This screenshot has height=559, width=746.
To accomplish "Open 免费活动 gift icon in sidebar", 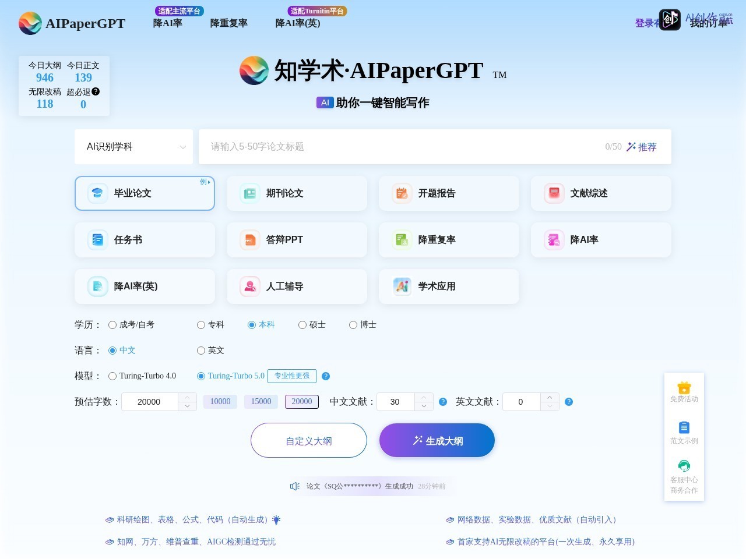I will point(684,388).
